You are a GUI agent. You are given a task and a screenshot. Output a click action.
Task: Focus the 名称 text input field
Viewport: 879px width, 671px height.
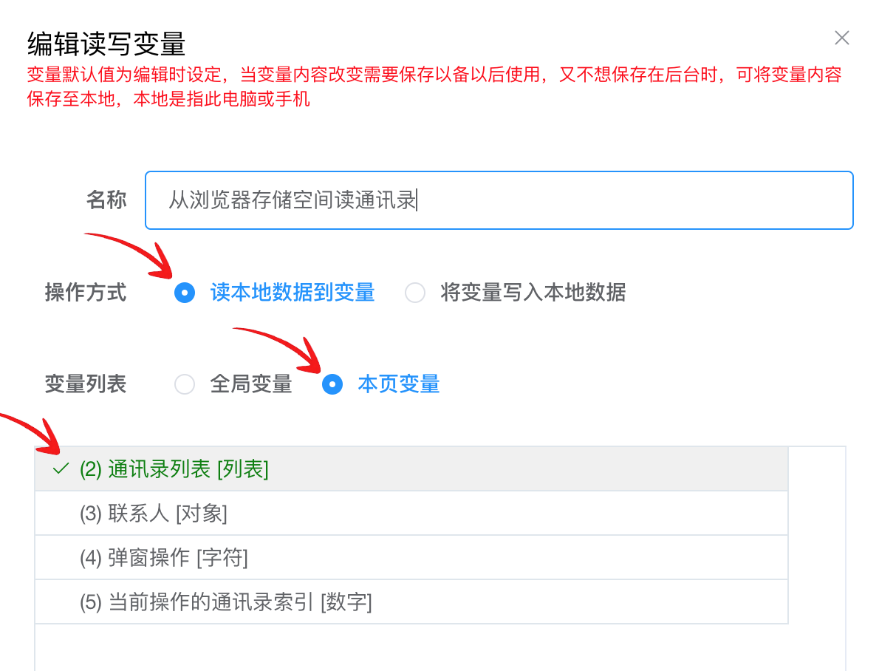tap(499, 200)
